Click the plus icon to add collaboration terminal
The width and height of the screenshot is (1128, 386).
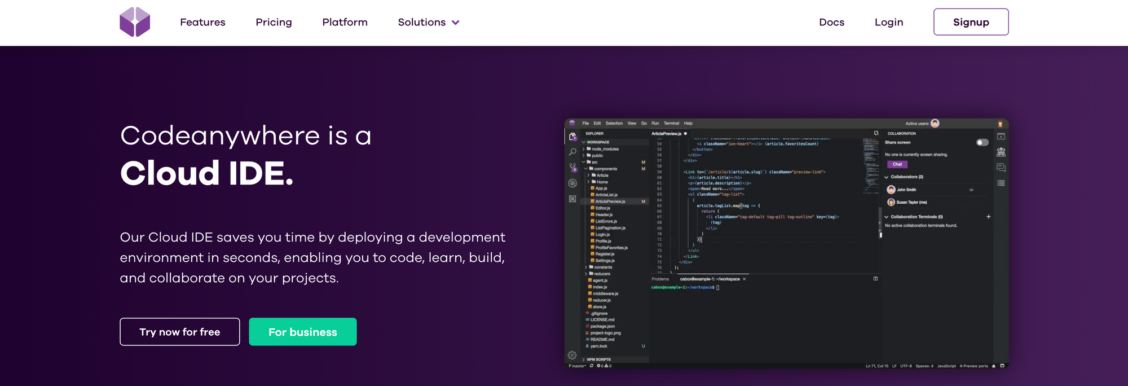click(x=988, y=217)
